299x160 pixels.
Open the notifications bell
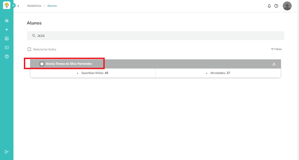pos(269,6)
